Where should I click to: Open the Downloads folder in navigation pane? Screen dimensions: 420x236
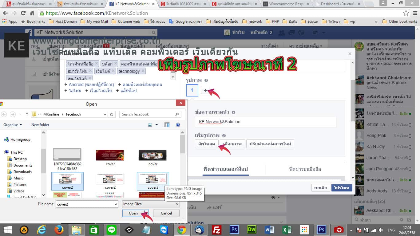pos(22,172)
